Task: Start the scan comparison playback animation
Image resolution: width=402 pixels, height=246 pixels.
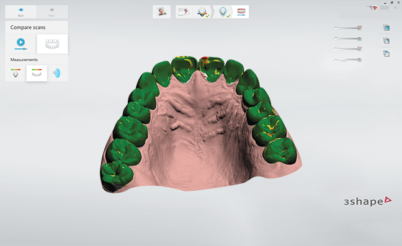Action: [20, 44]
